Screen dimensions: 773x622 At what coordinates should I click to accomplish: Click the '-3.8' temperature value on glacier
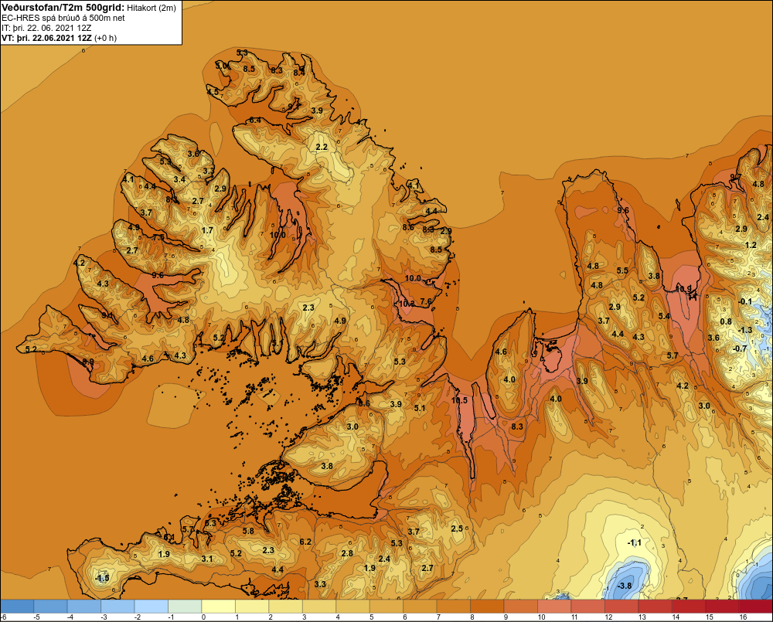pyautogui.click(x=624, y=586)
